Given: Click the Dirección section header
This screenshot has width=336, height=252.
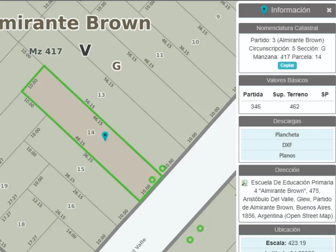Looking at the screenshot, I should pos(287,170).
